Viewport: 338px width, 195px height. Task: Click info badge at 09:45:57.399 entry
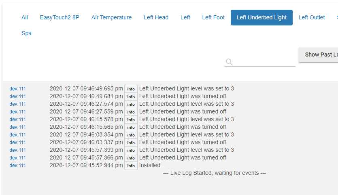[131, 150]
